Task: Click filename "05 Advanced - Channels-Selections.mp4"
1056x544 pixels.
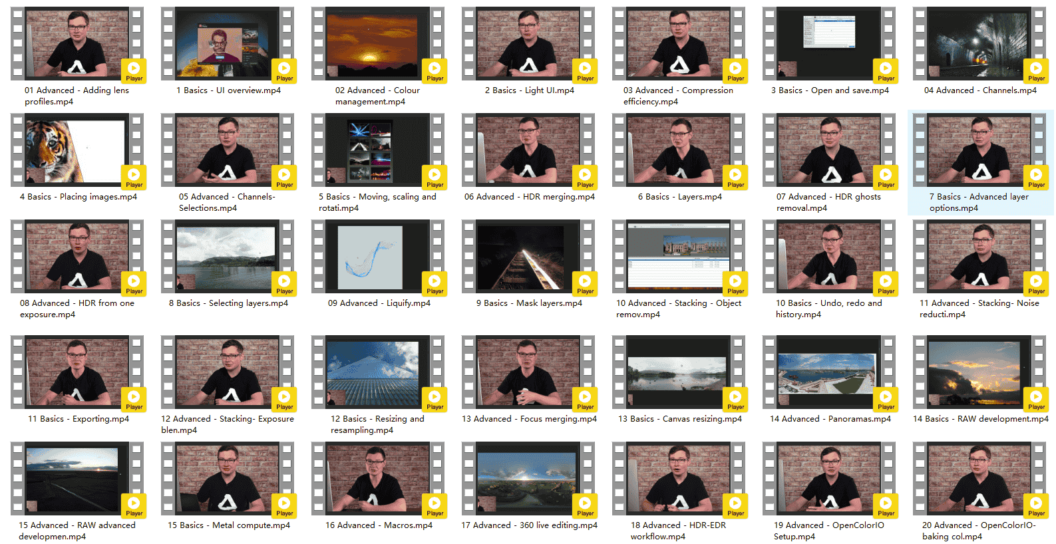Action: (227, 202)
